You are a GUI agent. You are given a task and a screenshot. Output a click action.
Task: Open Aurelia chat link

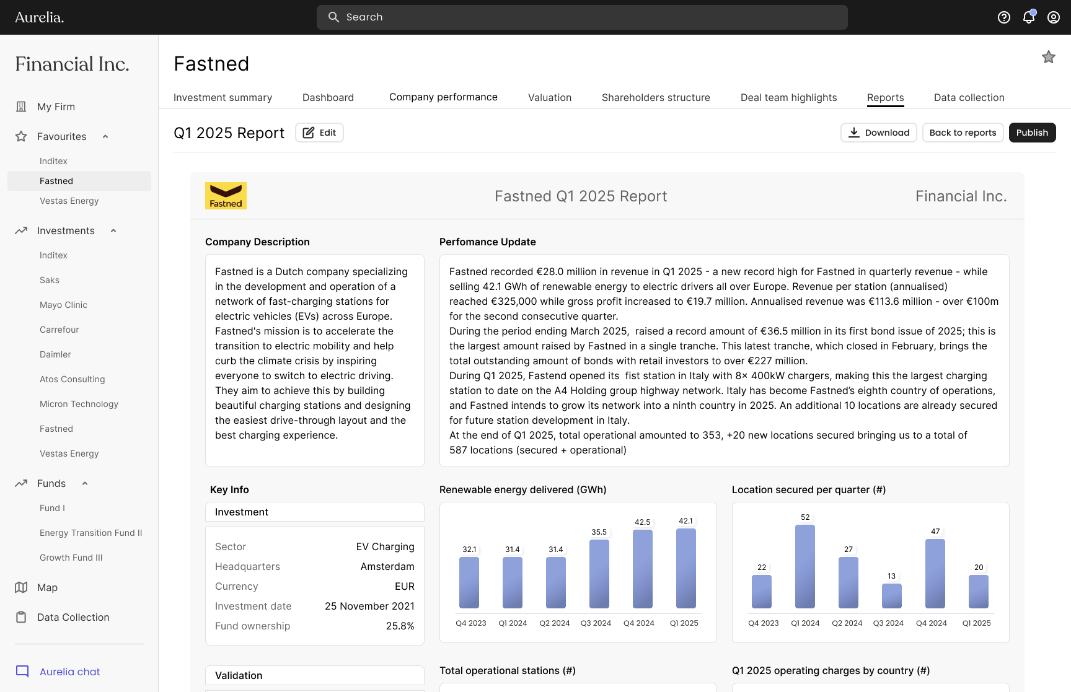pos(69,672)
